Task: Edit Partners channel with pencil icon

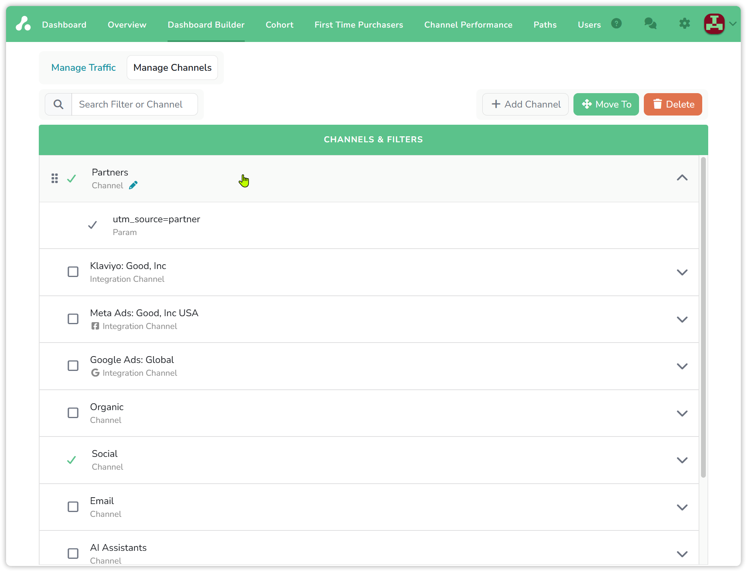Action: point(133,185)
